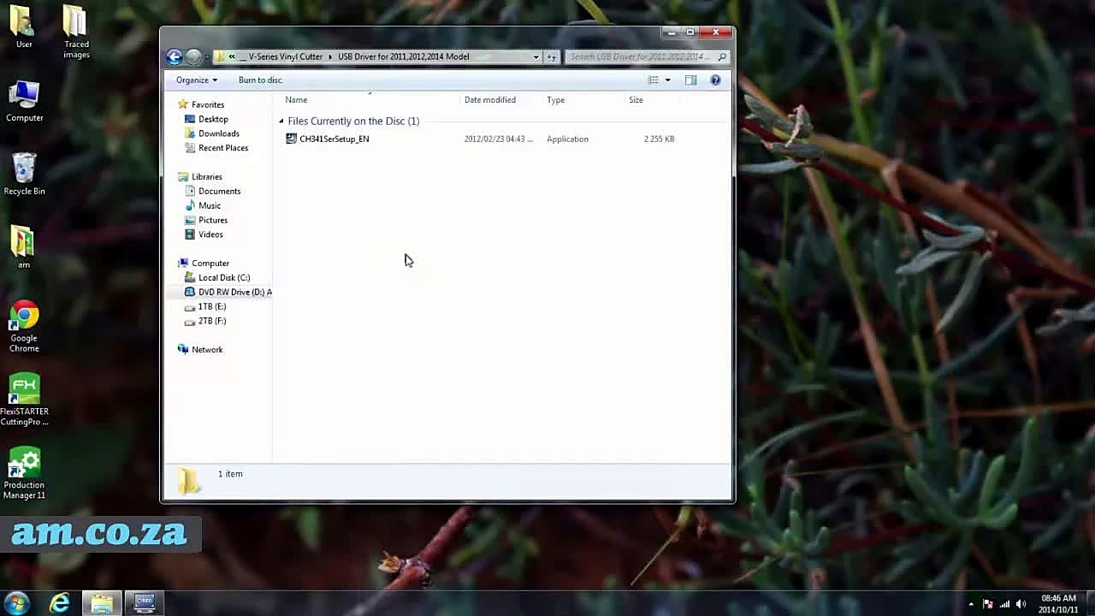
Task: Click the Change your view icon
Action: click(x=654, y=80)
